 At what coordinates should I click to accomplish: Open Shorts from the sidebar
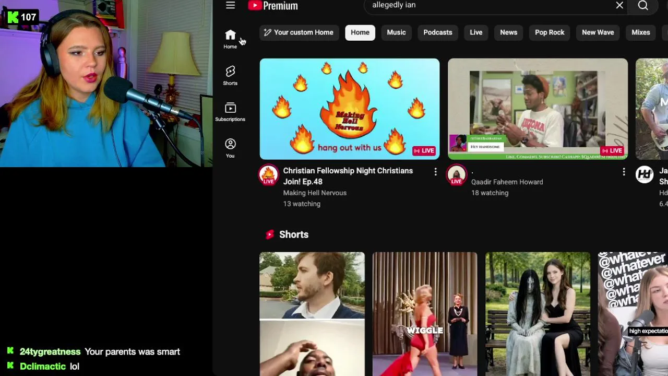click(230, 76)
